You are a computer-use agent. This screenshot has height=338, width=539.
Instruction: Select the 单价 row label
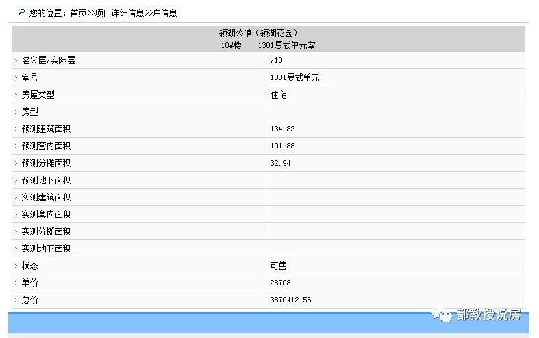click(x=29, y=283)
